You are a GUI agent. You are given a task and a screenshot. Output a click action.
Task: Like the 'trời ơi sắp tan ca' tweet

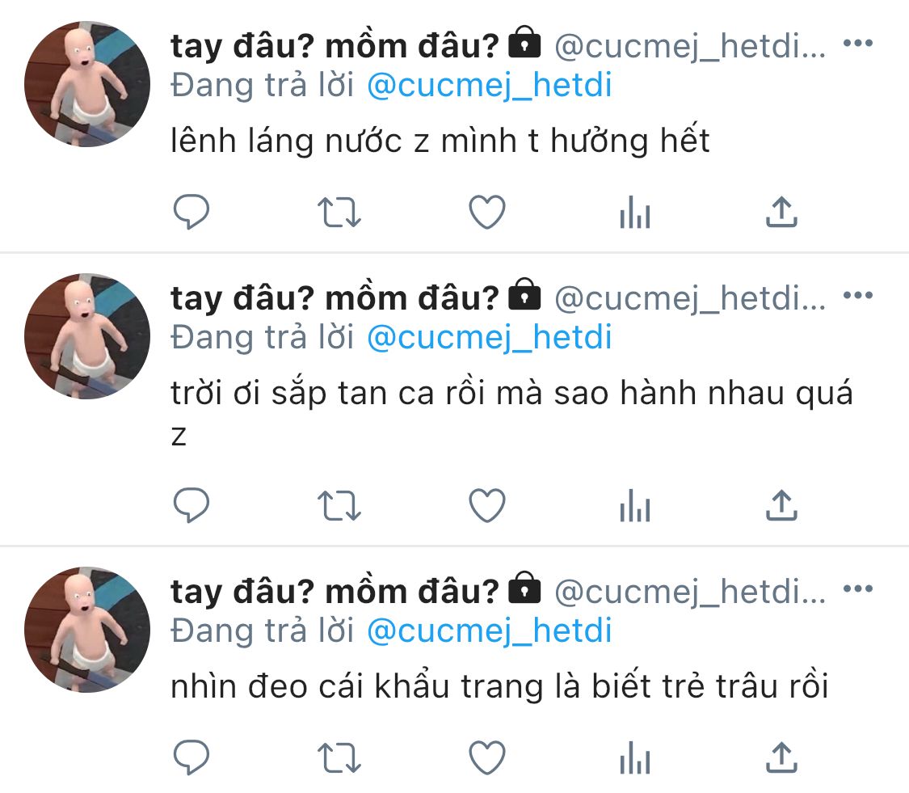tap(487, 507)
